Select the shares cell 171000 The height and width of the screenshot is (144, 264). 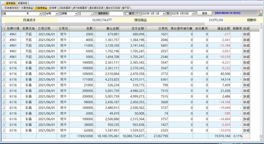coord(81,79)
